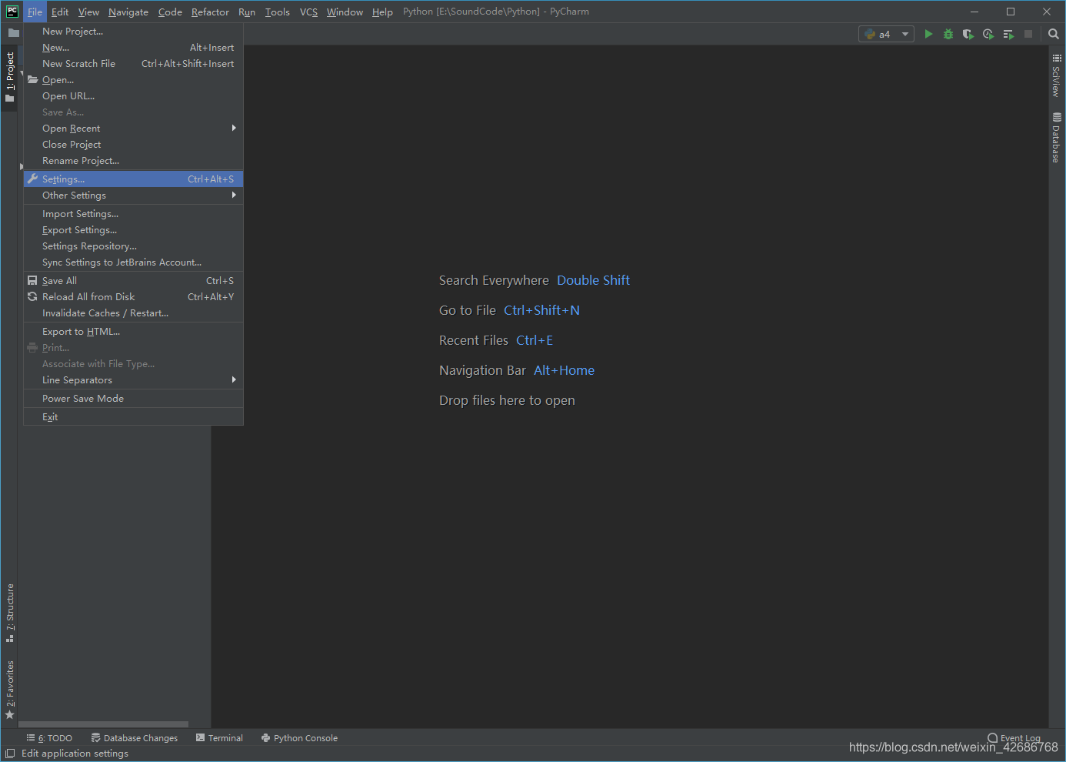Select Sync Settings to JetBrains Account
This screenshot has width=1066, height=762.
point(133,262)
